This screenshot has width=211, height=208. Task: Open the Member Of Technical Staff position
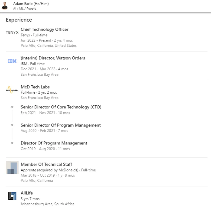[46, 164]
